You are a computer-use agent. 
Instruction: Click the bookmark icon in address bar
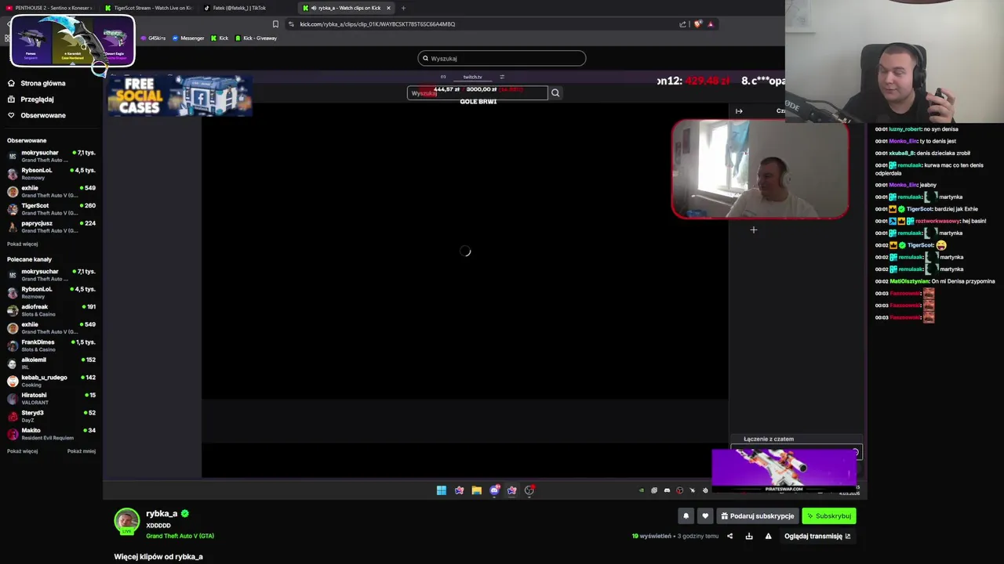275,24
